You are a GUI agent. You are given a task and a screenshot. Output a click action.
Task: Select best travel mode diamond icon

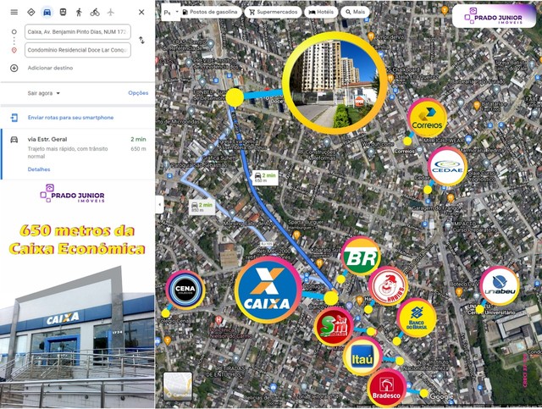click(31, 12)
